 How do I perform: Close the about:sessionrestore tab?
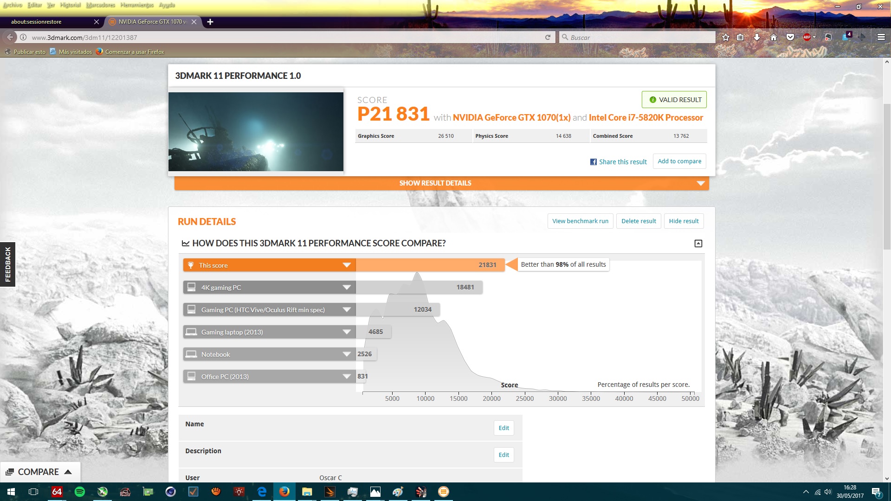pos(97,22)
